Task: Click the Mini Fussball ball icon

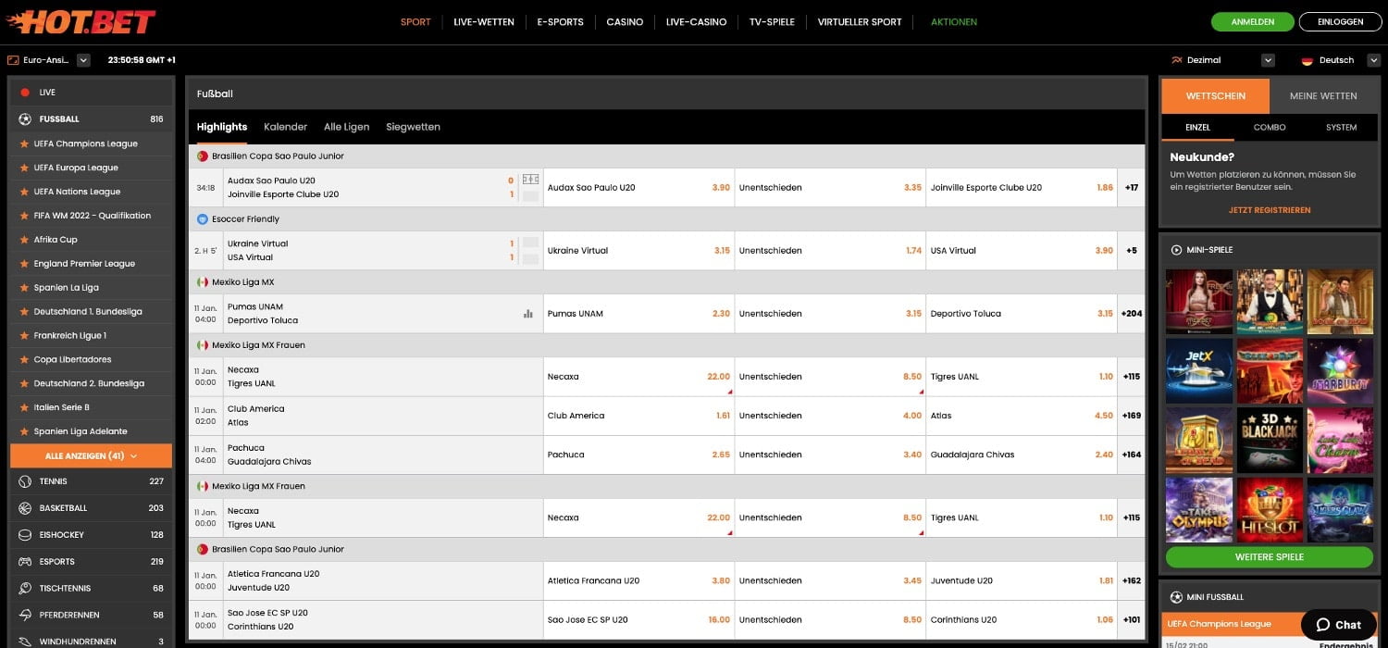Action: point(1176,597)
